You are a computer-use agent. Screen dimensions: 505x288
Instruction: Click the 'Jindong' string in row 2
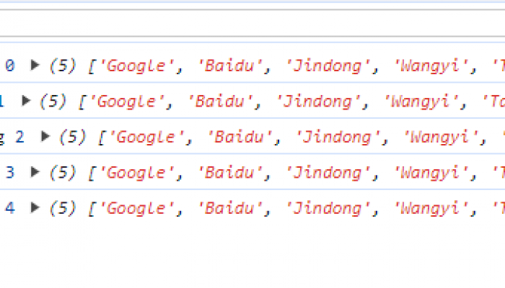(x=338, y=138)
